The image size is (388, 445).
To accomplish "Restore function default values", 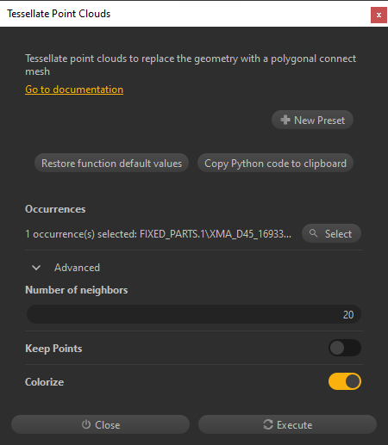I will point(111,163).
